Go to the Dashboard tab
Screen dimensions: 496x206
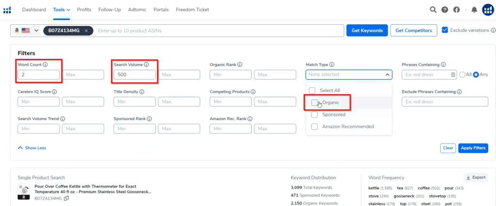coord(34,10)
